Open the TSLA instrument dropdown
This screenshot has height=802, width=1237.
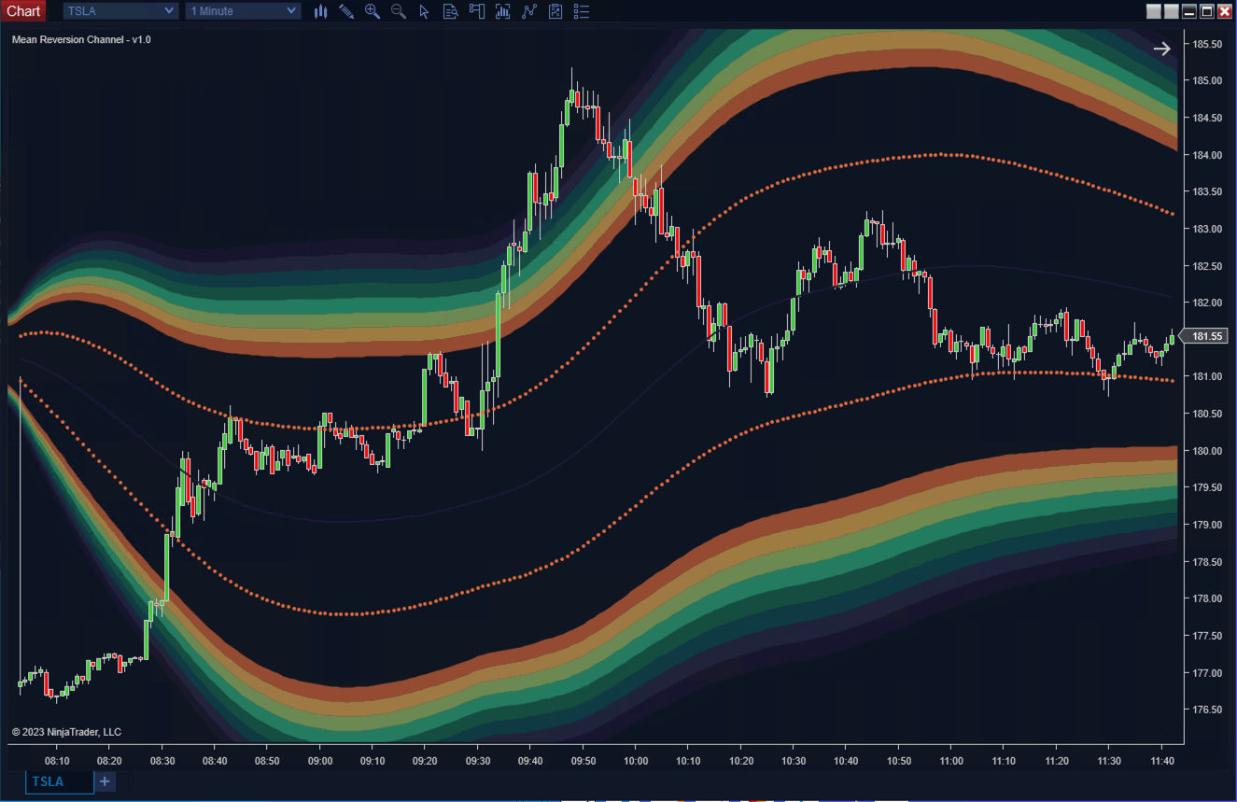point(118,10)
